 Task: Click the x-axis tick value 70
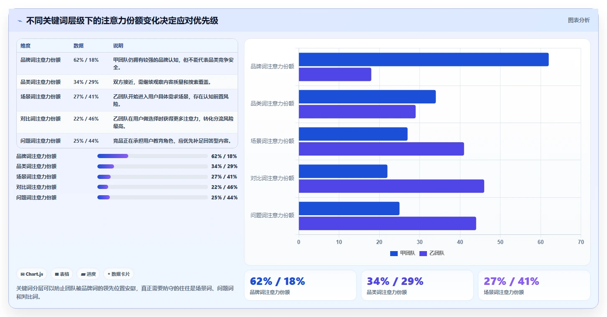point(581,242)
